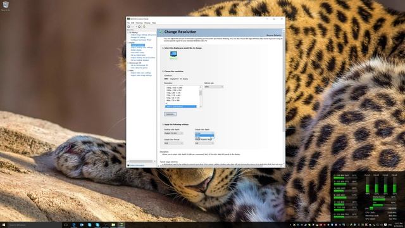Open the Edit menu

(x=132, y=23)
